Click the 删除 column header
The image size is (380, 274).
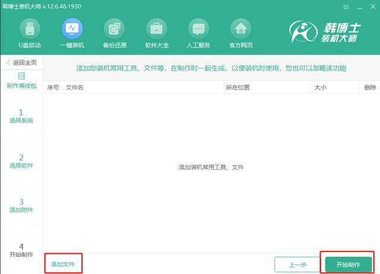[370, 87]
